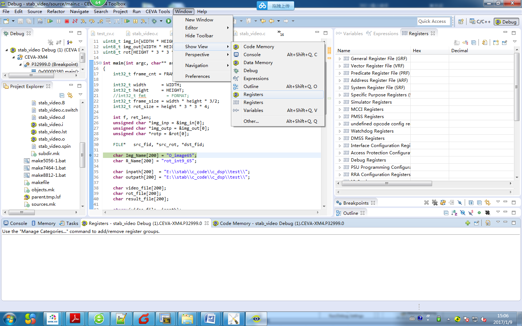Select Code Memory from Show View submenu

(x=258, y=47)
